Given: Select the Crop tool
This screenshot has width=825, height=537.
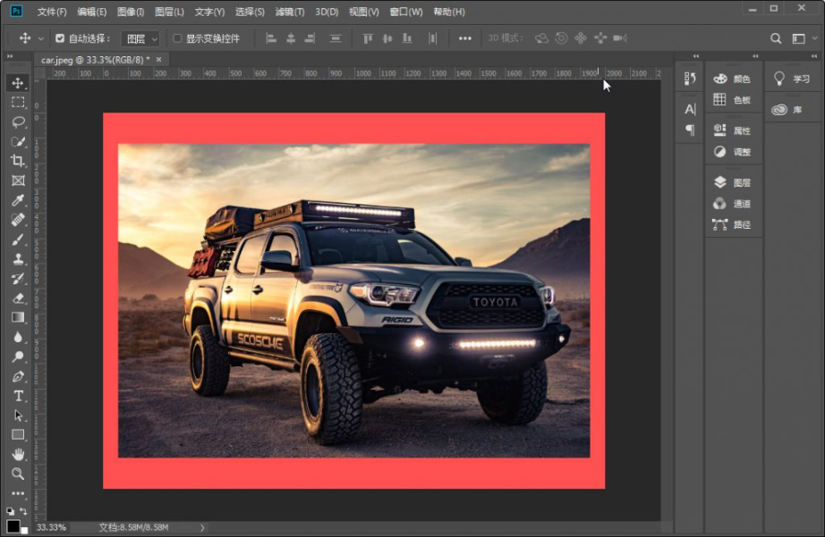Looking at the screenshot, I should click(18, 161).
